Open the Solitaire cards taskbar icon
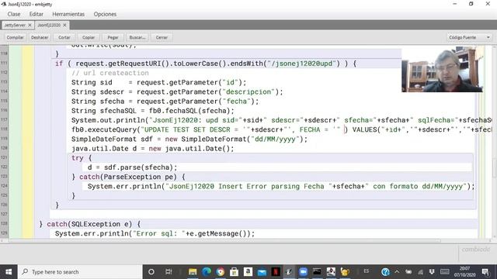This screenshot has height=279, width=497. [331, 272]
